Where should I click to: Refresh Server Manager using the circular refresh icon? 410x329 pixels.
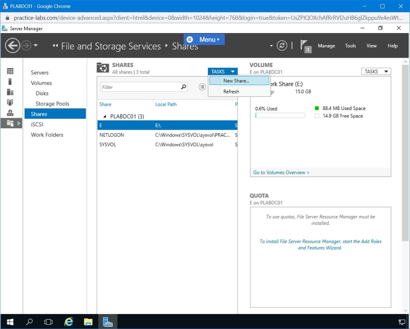pyautogui.click(x=282, y=46)
